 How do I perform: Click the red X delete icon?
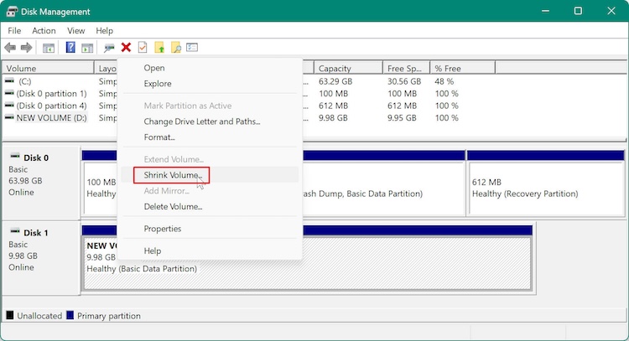pos(126,48)
